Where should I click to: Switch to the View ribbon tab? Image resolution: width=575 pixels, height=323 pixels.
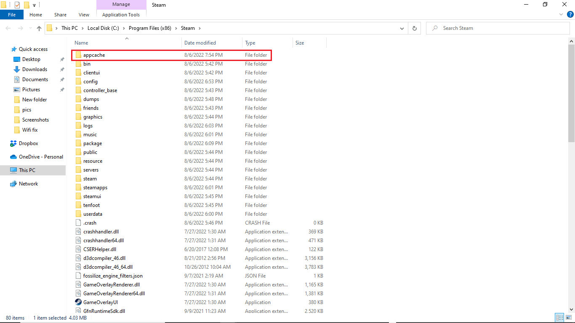coord(84,15)
